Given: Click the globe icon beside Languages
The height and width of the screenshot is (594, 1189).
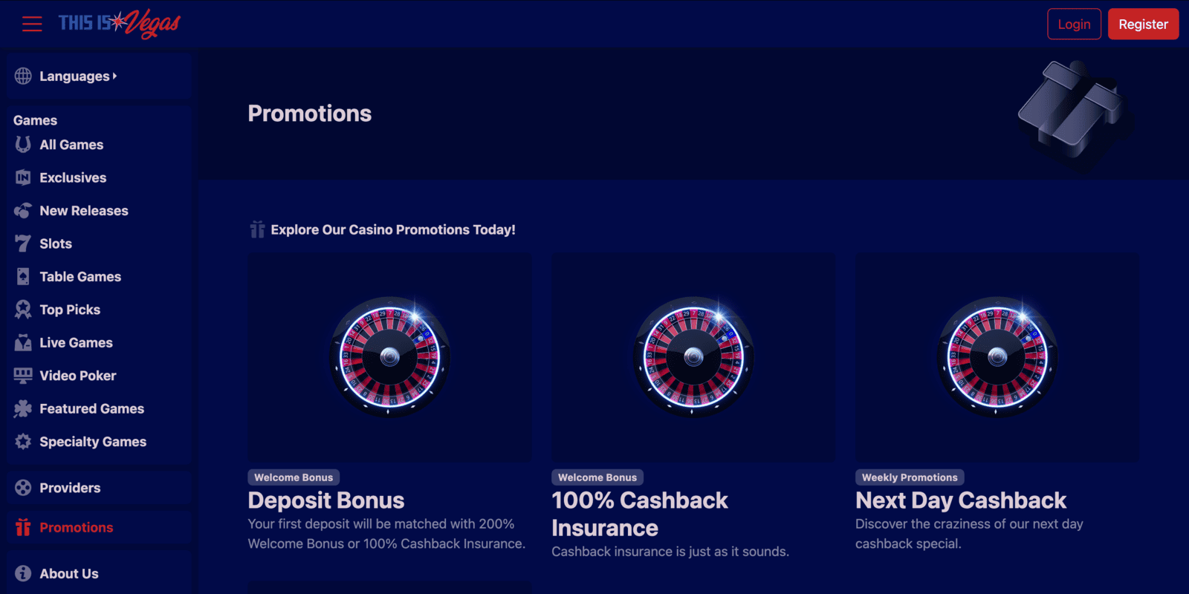Looking at the screenshot, I should [23, 76].
